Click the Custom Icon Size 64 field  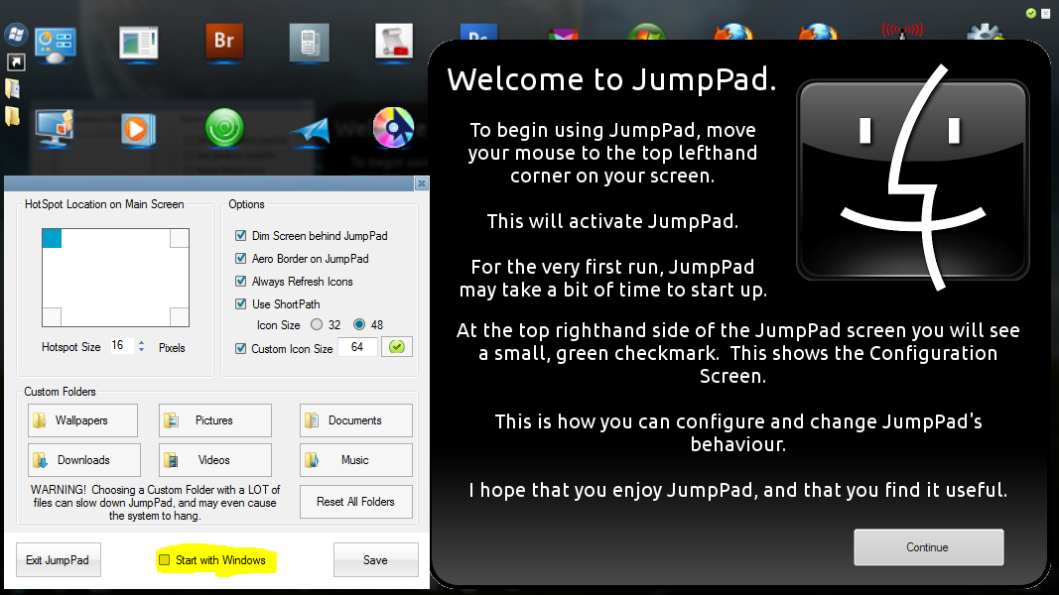pos(357,347)
